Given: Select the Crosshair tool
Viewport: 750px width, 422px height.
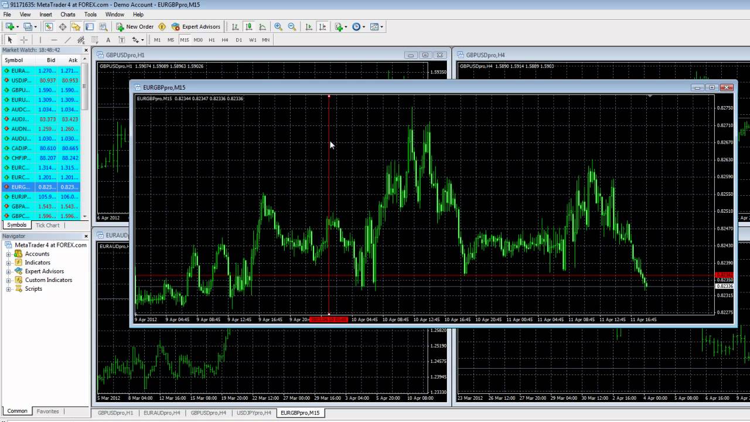Looking at the screenshot, I should pos(24,40).
